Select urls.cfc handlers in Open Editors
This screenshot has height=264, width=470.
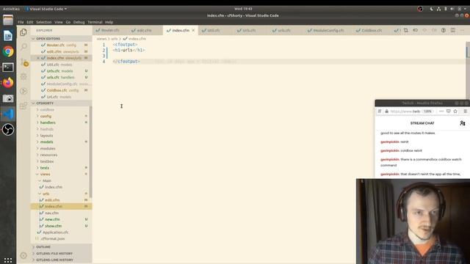pos(61,77)
